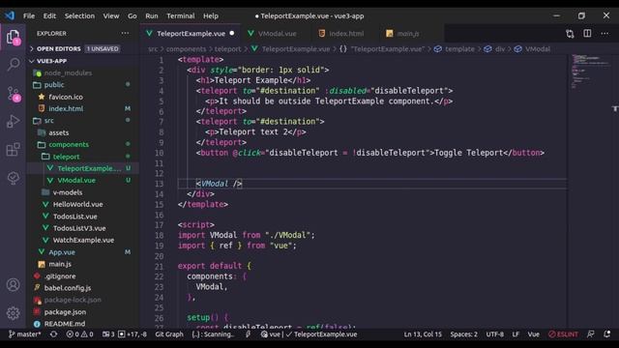Open the Search view icon
The image size is (619, 348).
tap(13, 64)
